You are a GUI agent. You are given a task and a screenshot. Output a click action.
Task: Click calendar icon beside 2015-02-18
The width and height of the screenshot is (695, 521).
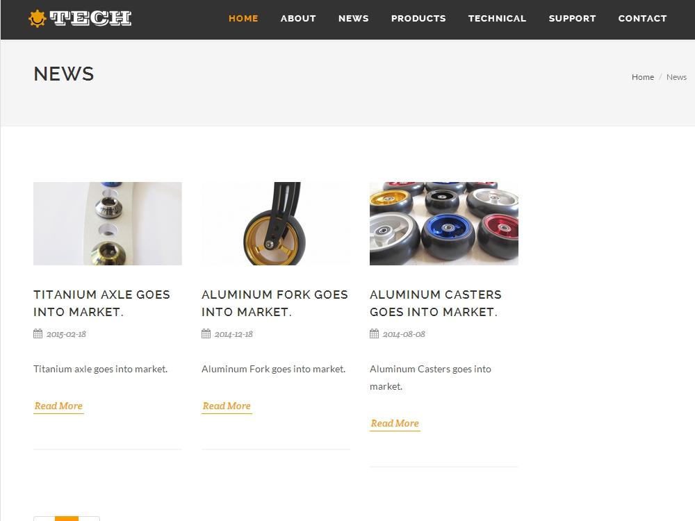(x=38, y=333)
